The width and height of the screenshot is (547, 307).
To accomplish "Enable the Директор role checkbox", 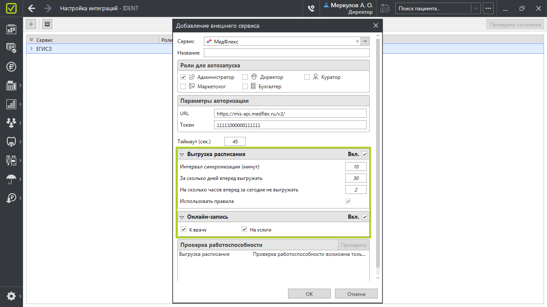I will [x=245, y=77].
